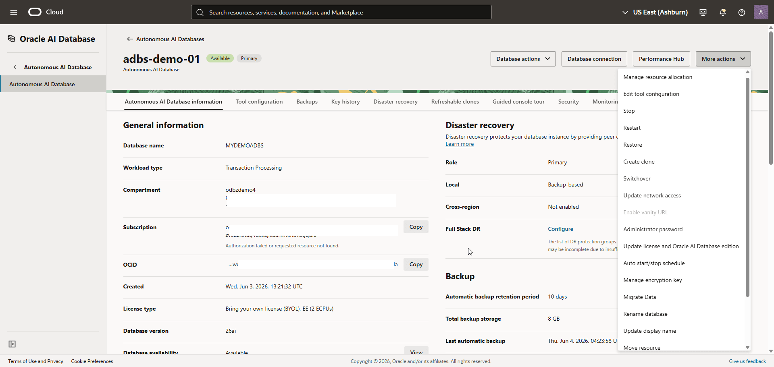Click the Autonomous AI Databases breadcrumb link

click(x=170, y=39)
